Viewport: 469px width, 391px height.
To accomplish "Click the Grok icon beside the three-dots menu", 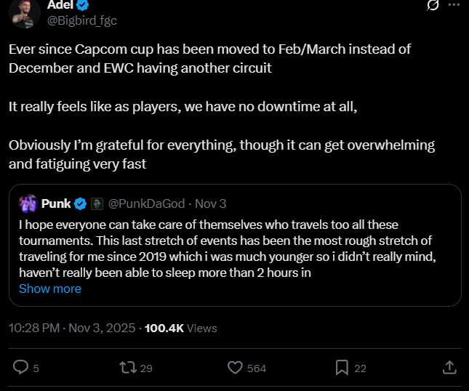I will click(x=433, y=5).
